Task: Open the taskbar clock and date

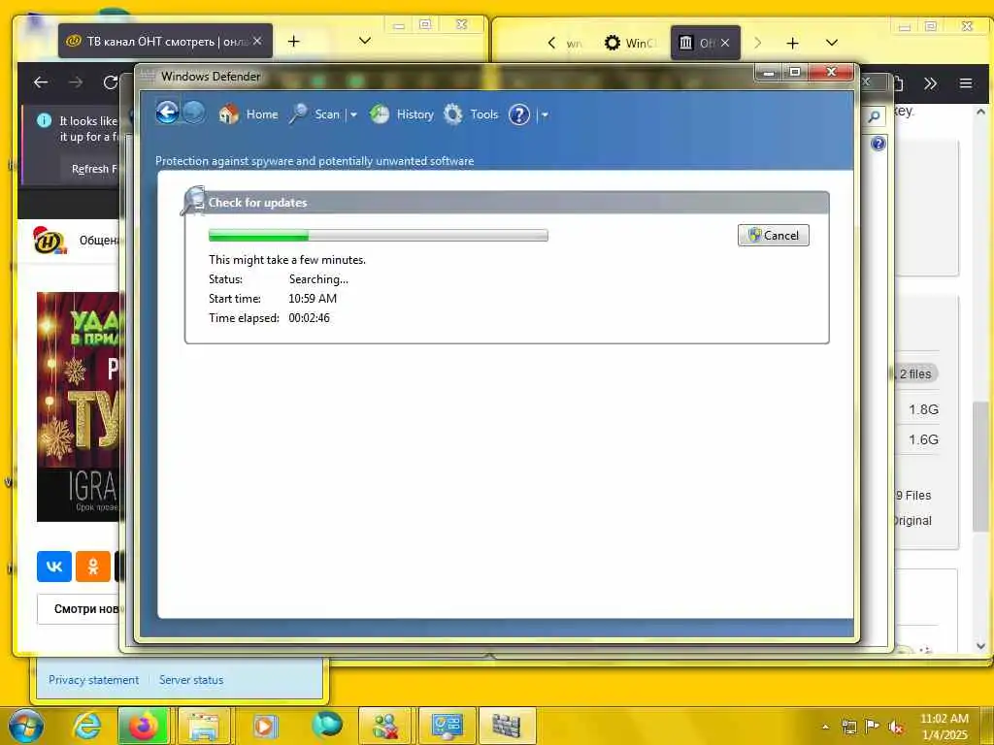Action: [944, 727]
